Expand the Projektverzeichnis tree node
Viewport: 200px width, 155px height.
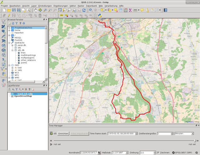9,28
